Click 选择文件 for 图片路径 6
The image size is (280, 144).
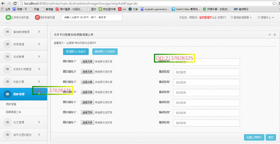[x=87, y=112]
